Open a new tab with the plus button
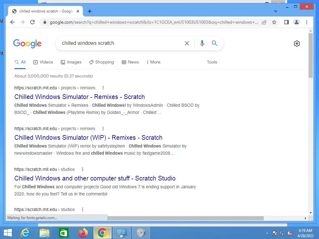319x239 pixels. click(x=90, y=11)
